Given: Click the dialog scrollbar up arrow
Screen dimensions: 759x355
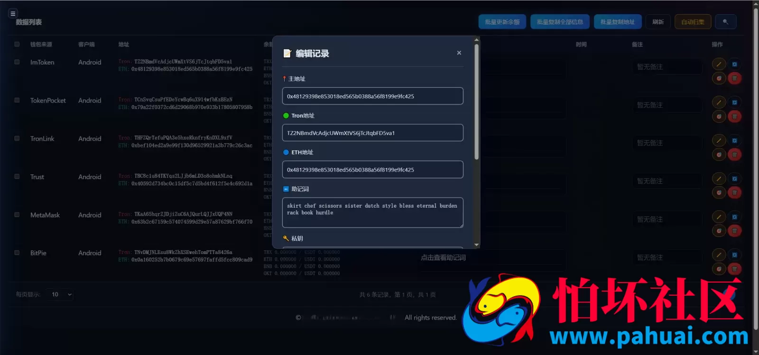Looking at the screenshot, I should click(476, 40).
